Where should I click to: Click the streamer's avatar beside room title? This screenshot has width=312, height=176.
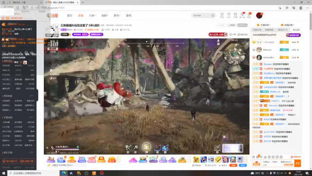click(x=53, y=30)
